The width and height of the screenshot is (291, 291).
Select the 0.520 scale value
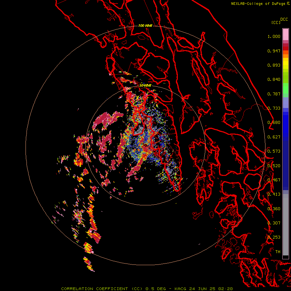[x=274, y=166]
